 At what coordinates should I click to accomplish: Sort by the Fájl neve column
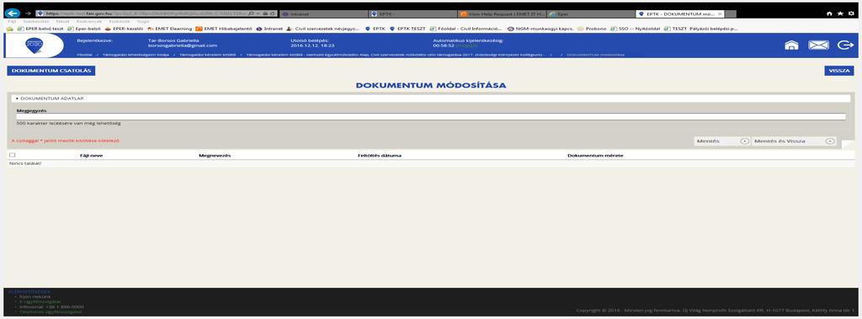[90, 156]
